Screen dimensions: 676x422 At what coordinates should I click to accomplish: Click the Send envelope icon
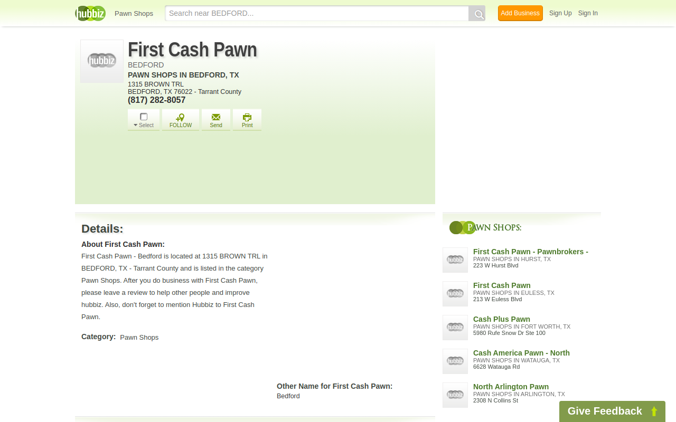(x=216, y=117)
